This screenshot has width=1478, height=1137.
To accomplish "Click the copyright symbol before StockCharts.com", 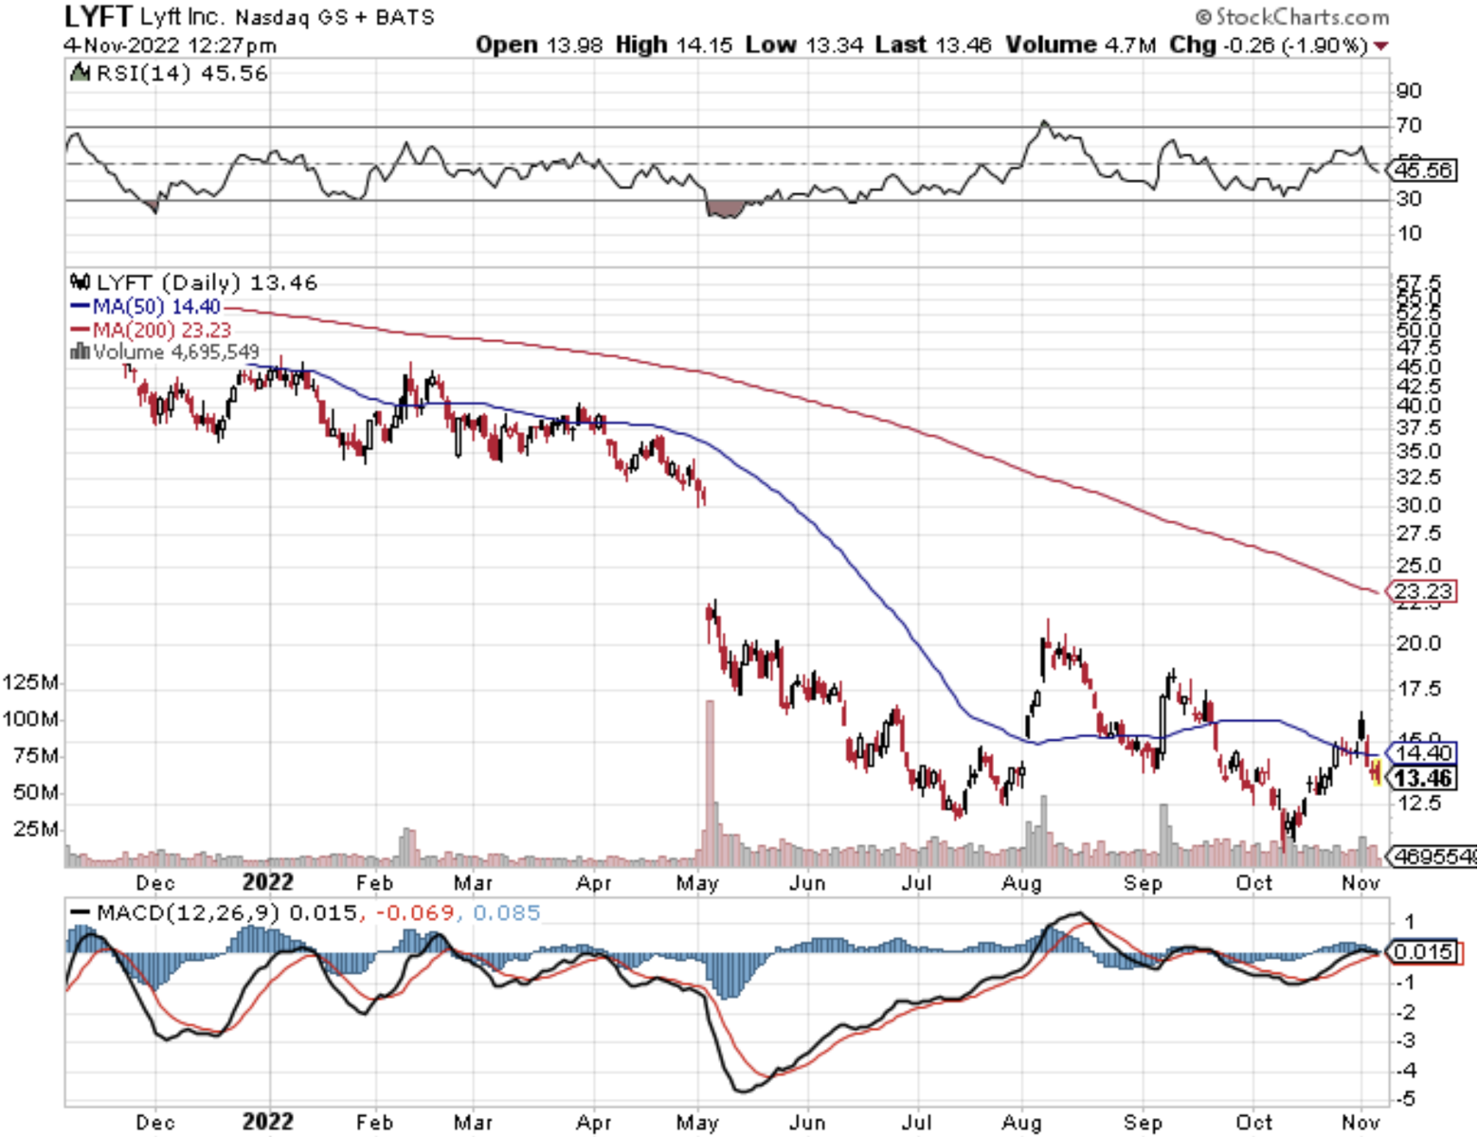I will [x=1202, y=17].
